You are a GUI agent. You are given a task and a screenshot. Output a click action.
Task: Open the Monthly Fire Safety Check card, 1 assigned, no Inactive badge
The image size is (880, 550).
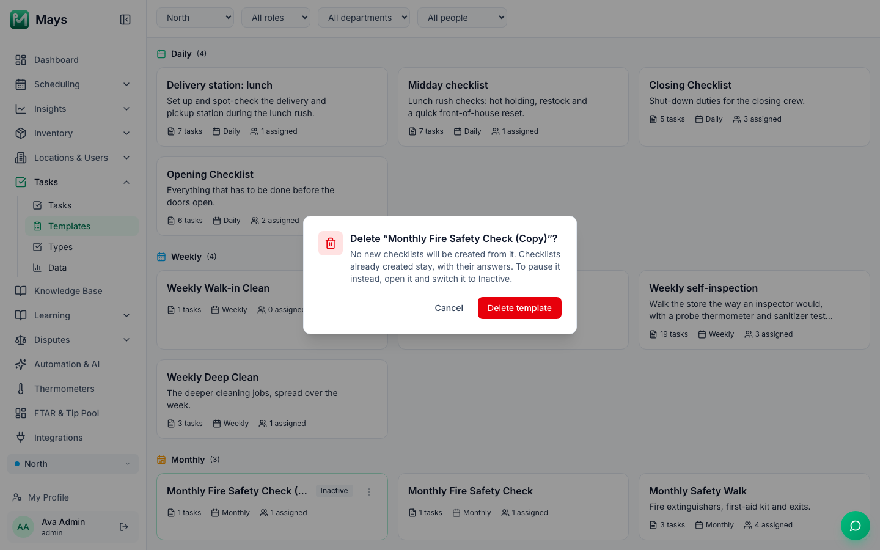513,507
